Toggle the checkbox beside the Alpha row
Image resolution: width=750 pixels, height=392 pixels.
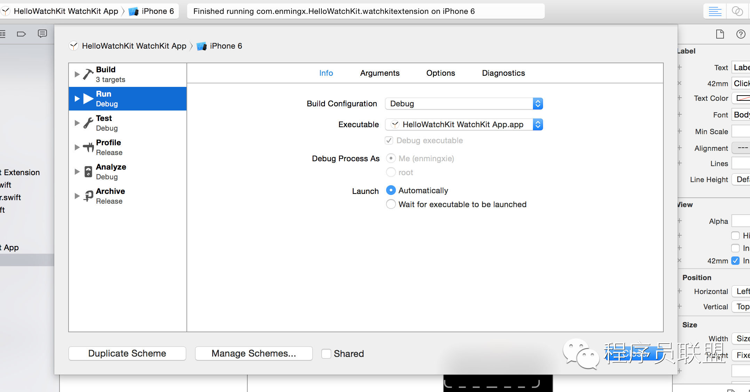tap(735, 236)
